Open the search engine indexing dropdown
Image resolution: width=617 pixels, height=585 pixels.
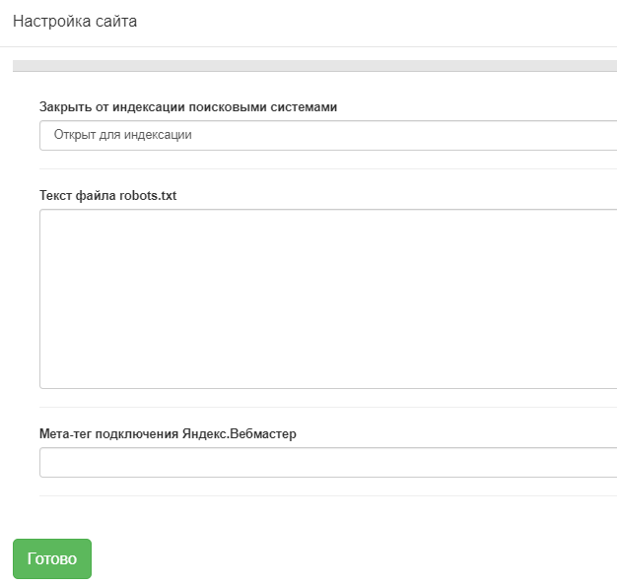(x=328, y=135)
